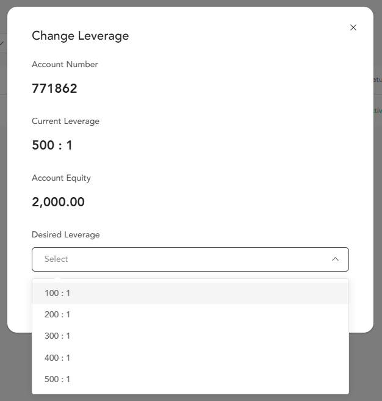Image resolution: width=382 pixels, height=401 pixels.
Task: Pick the 400 : 1 leverage option
Action: [x=57, y=358]
